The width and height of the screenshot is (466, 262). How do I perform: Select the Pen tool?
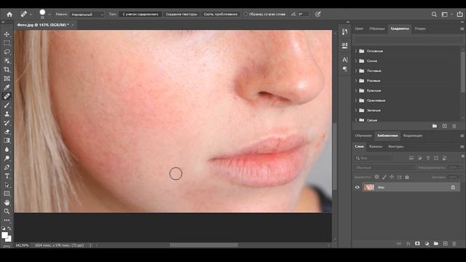pos(7,167)
